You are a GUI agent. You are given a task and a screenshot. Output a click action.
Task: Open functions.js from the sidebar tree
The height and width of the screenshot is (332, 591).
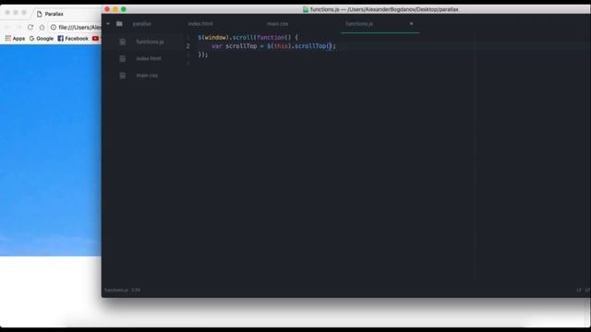[x=150, y=41]
